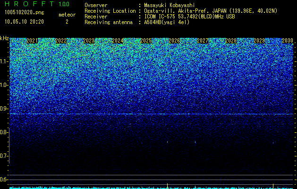The image size is (297, 189).
Task: Click the 1.1 frequency axis label
Action: click(4, 61)
